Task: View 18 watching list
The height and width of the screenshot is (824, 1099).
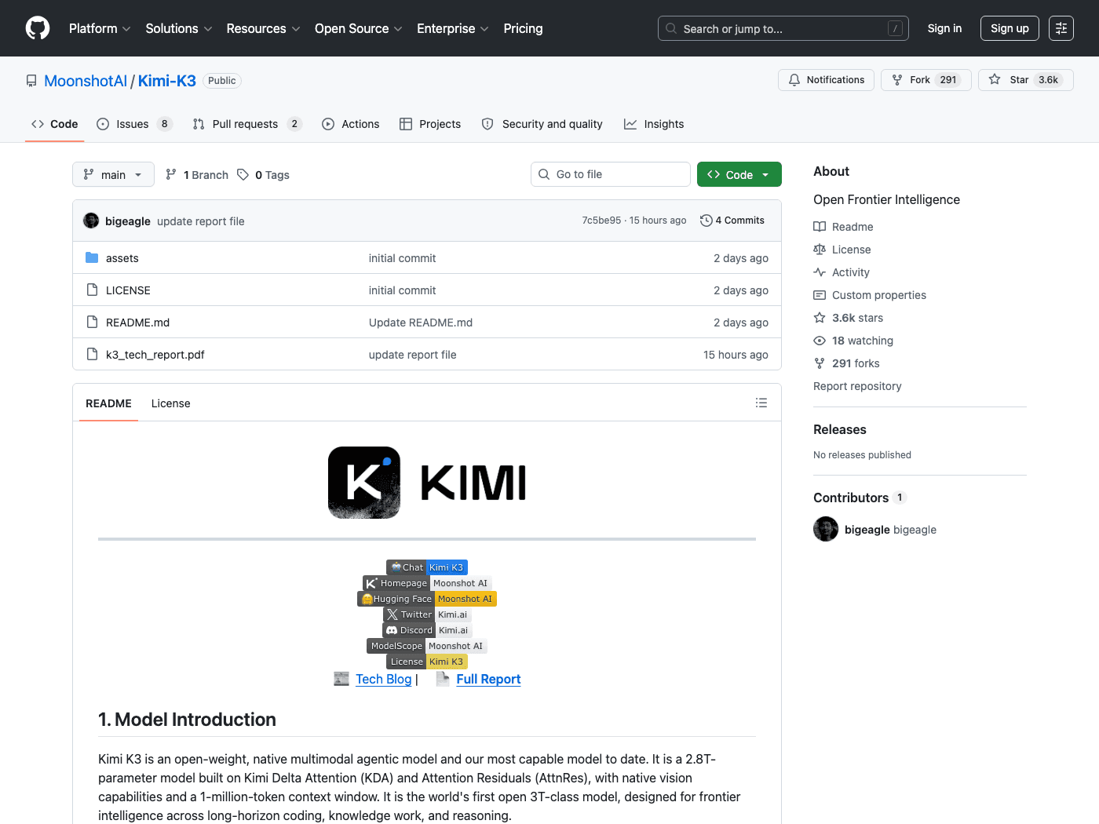Action: 853,341
